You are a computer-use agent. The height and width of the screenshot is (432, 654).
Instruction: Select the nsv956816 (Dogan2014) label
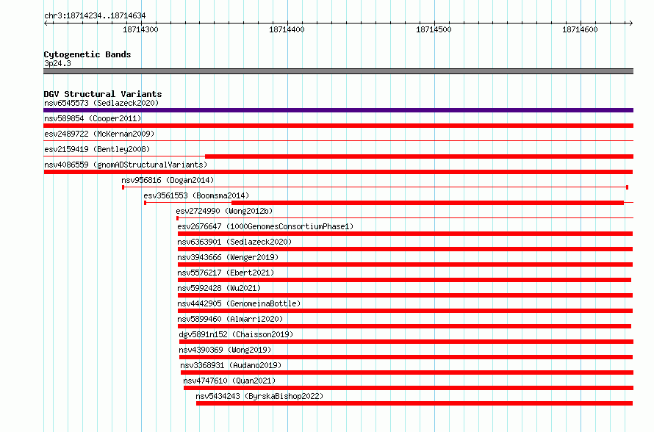(168, 180)
